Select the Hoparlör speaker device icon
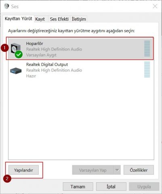The image size is (162, 194). pyautogui.click(x=15, y=48)
